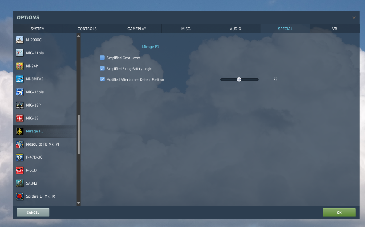This screenshot has width=365, height=227.
Task: Select P-51D label in the list
Action: tap(31, 170)
